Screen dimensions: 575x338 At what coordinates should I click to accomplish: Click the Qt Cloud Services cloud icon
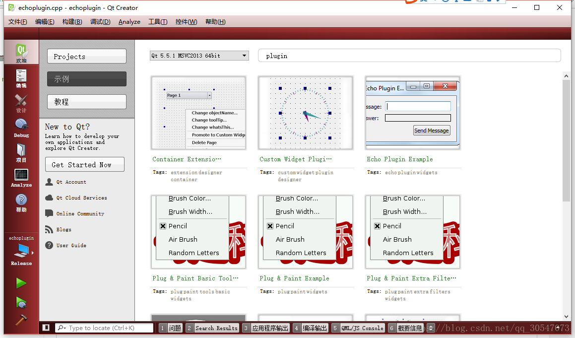(x=49, y=198)
